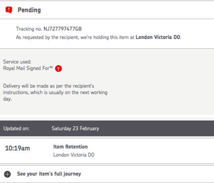Click the holding item message text
Image resolution: width=214 pixels, height=183 pixels.
click(99, 37)
